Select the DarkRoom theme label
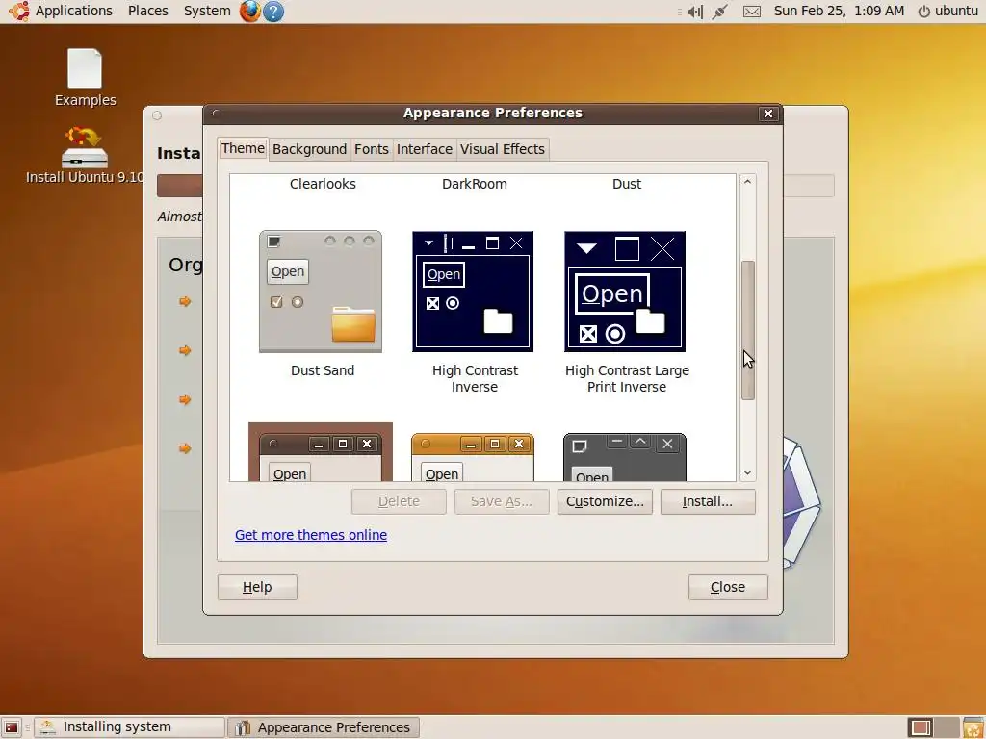Image resolution: width=986 pixels, height=739 pixels. click(x=474, y=184)
